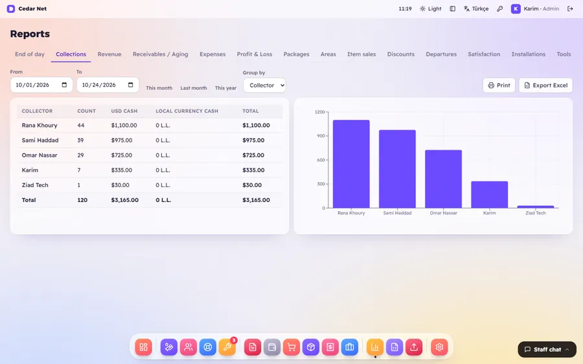The image size is (583, 364).
Task: Click the To date input field
Action: coord(108,85)
